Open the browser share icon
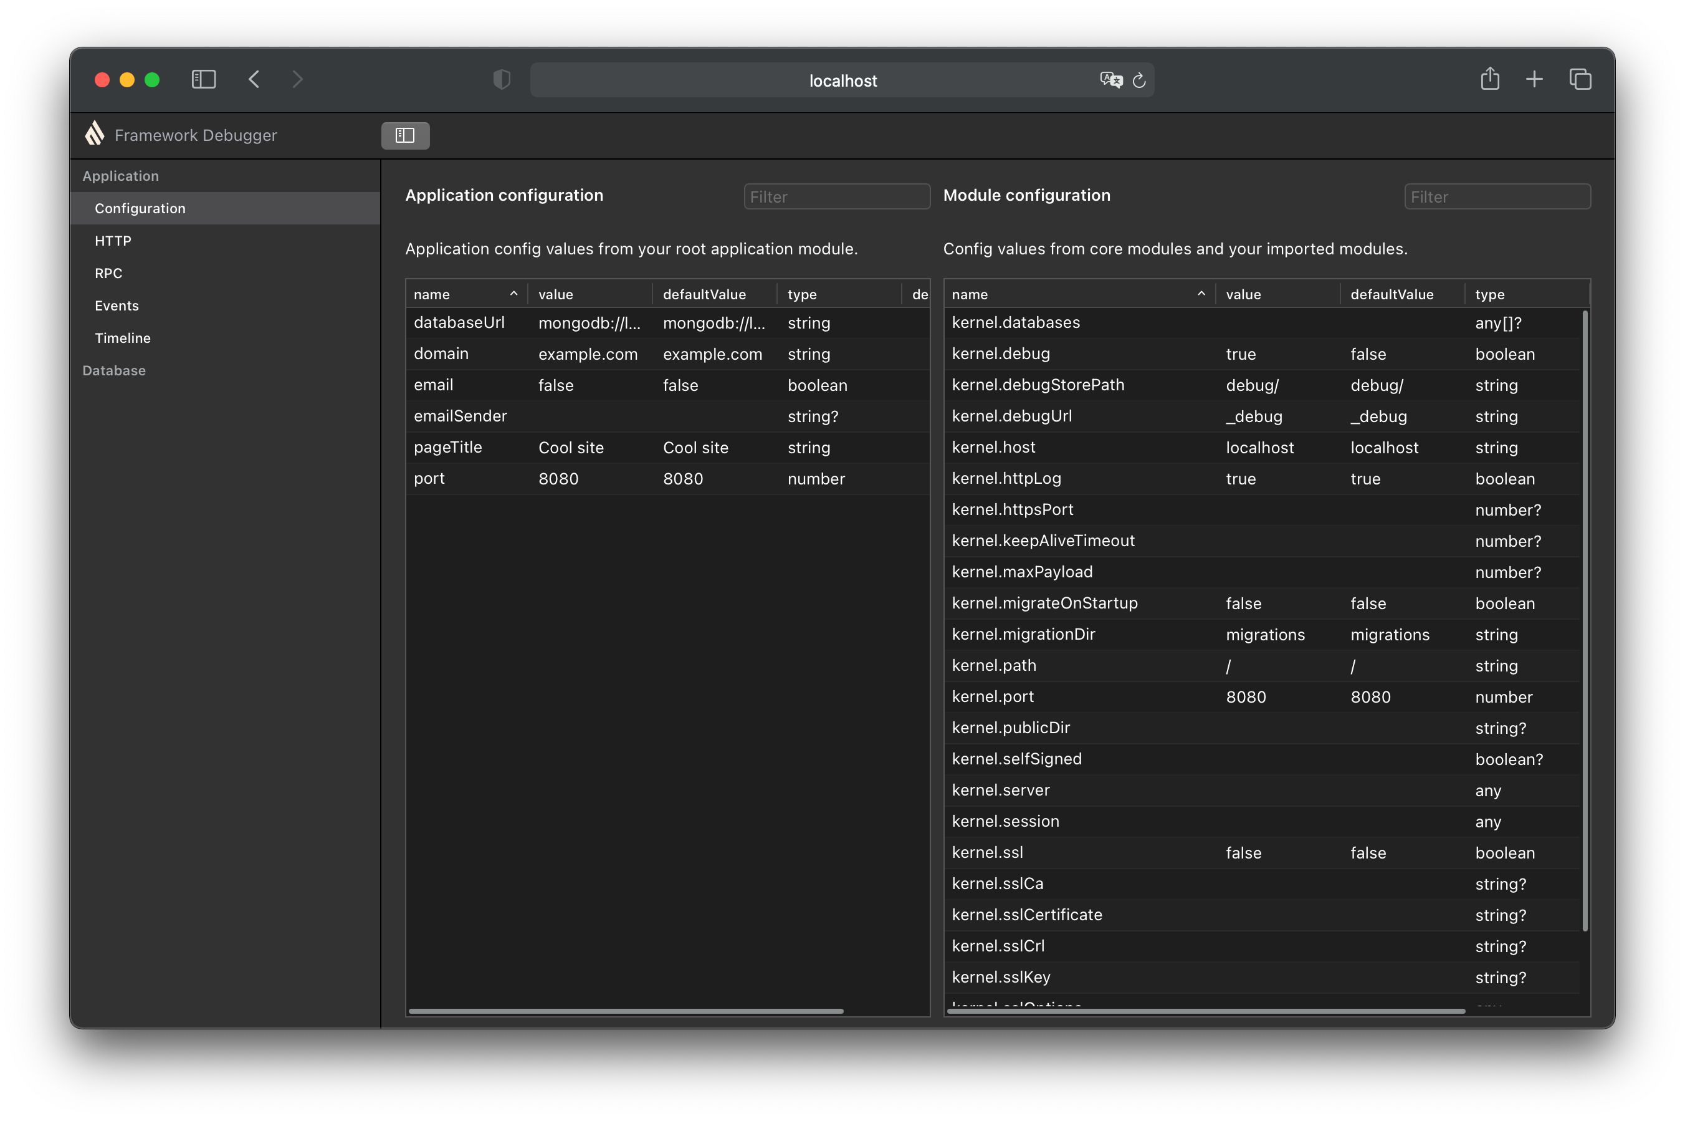Image resolution: width=1685 pixels, height=1121 pixels. point(1490,79)
